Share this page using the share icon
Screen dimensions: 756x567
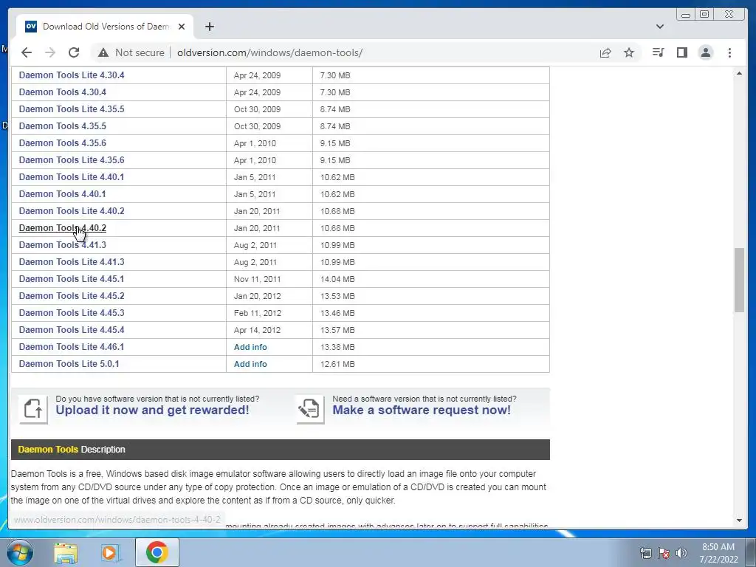(605, 52)
